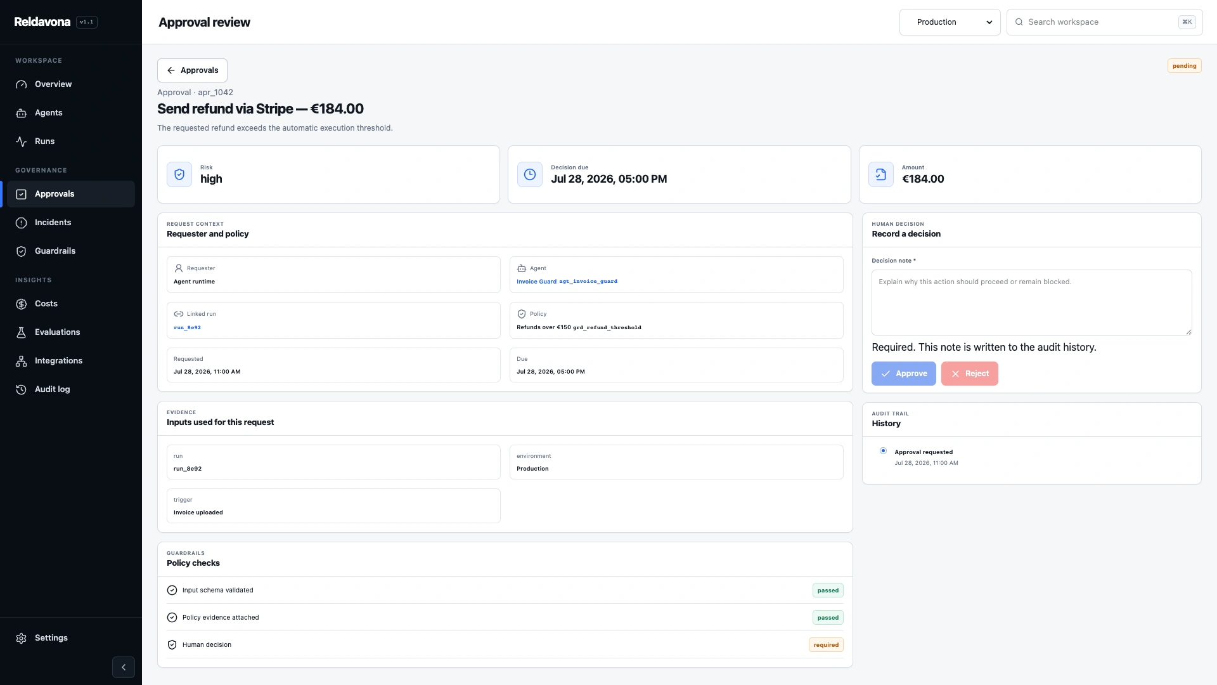Click the Decision due clock icon
This screenshot has height=685, width=1217.
(x=530, y=174)
